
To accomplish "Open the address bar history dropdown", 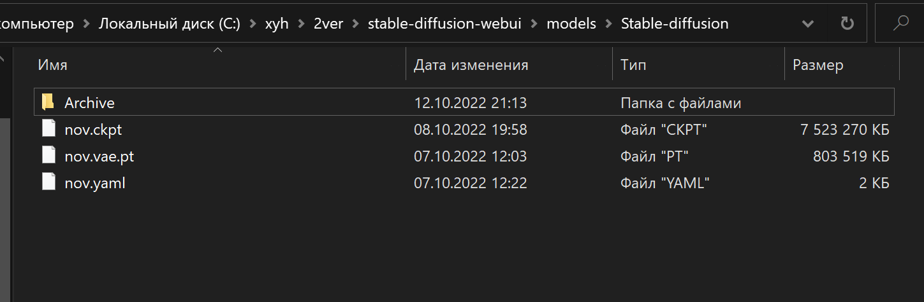I will (808, 24).
